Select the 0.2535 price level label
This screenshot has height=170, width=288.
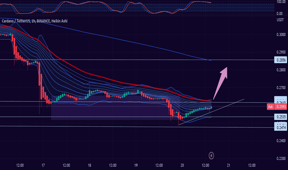(x=281, y=117)
